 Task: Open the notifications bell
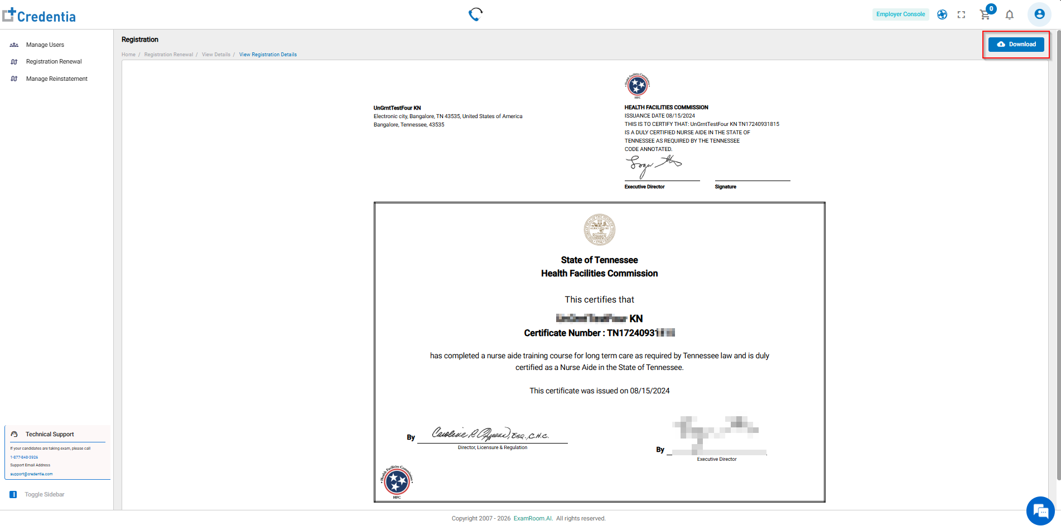(1010, 15)
